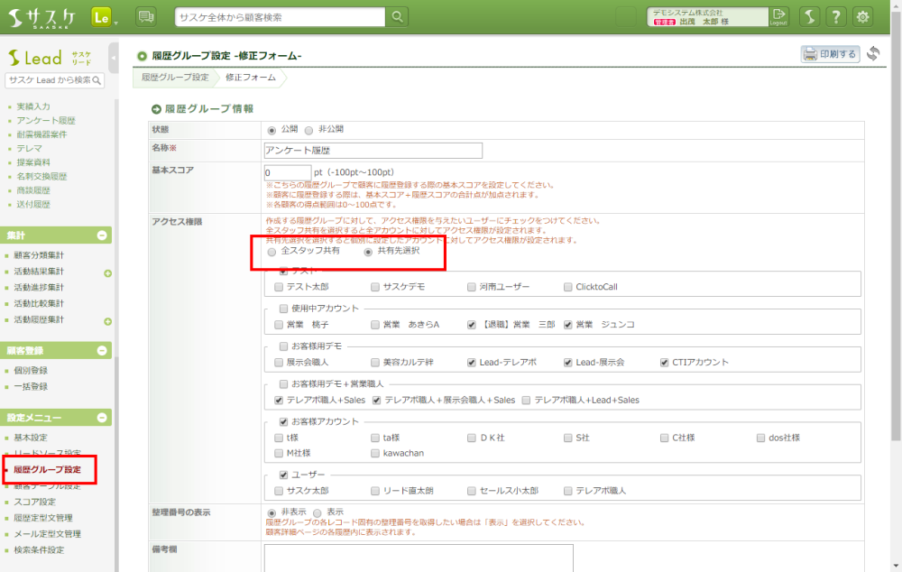Collapse the 設定メニュー sidebar section
Viewport: 902px width, 572px height.
click(102, 418)
